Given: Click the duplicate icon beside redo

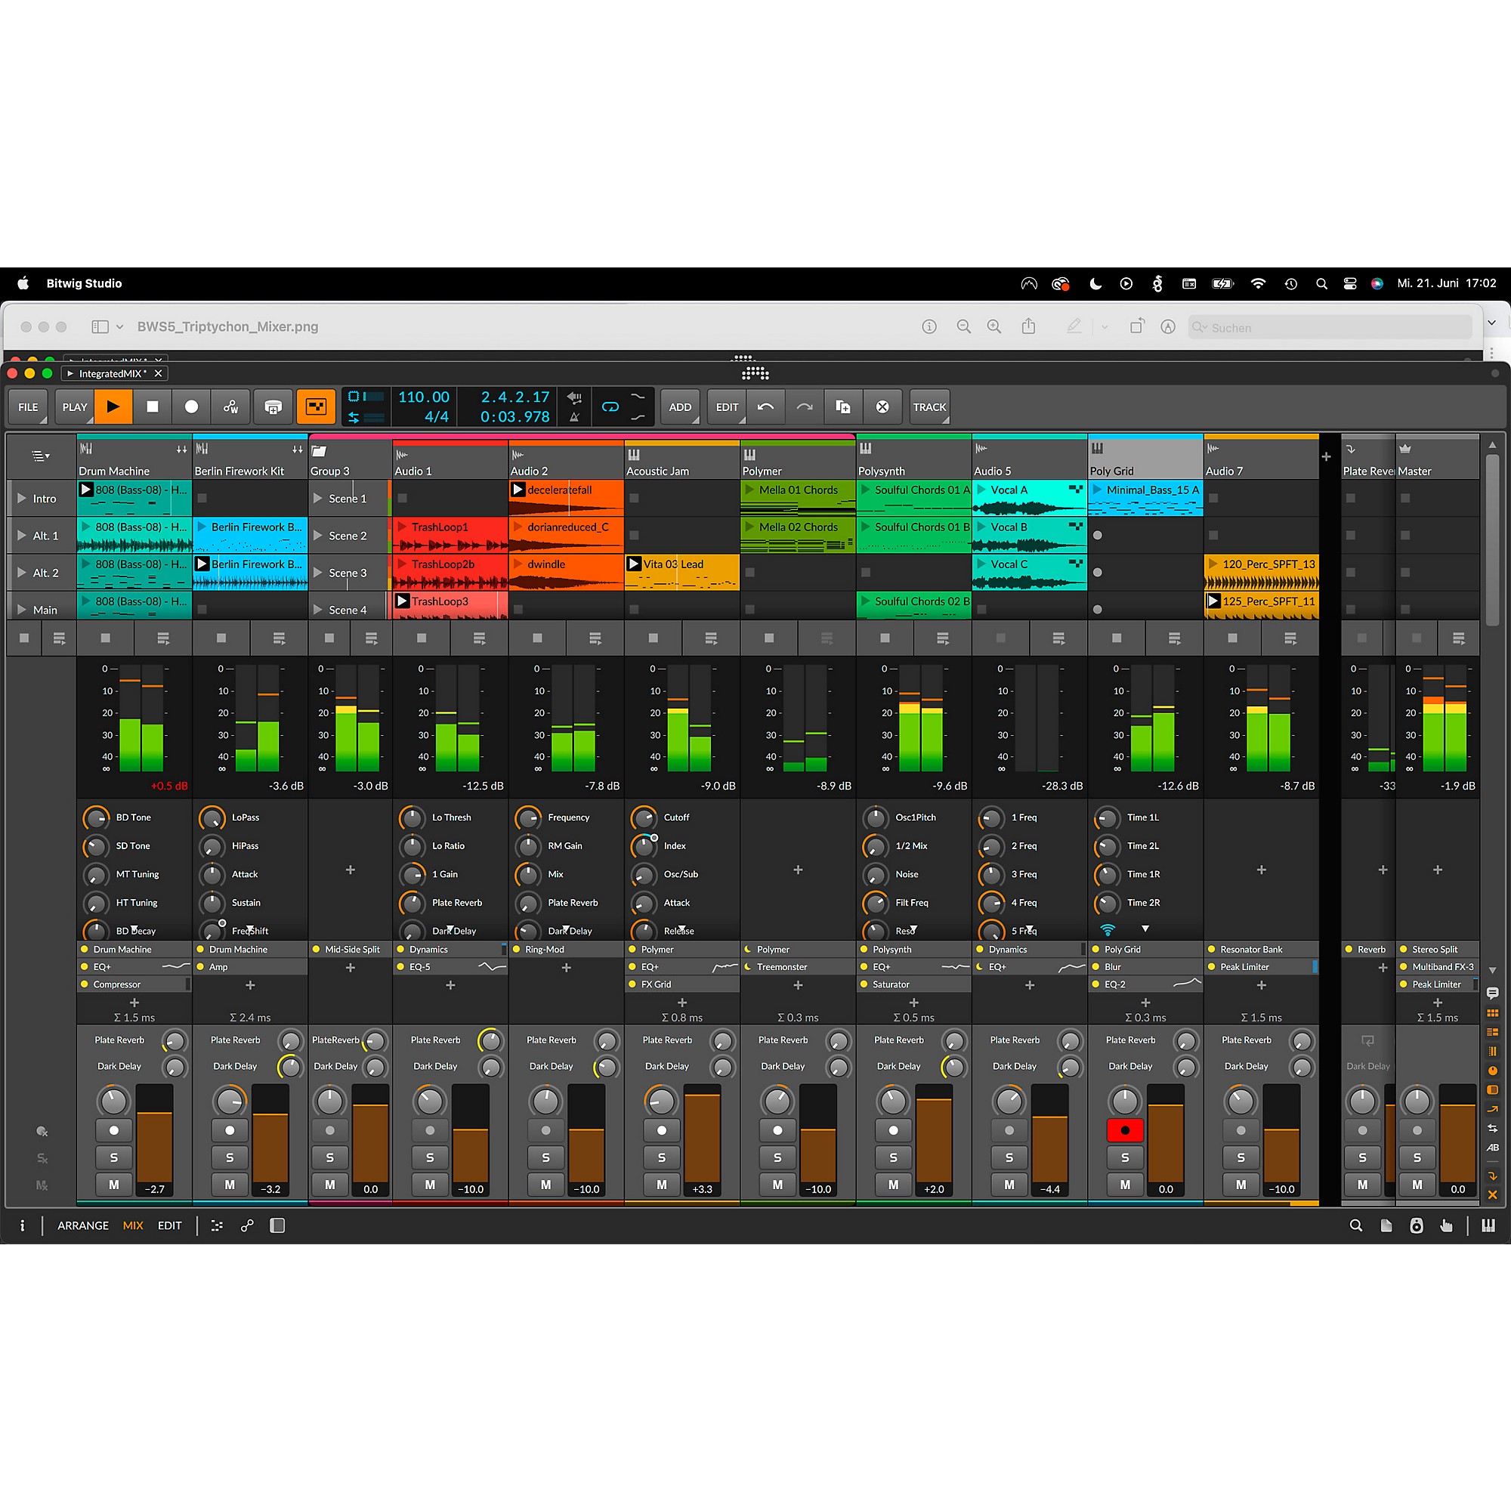Looking at the screenshot, I should [843, 406].
